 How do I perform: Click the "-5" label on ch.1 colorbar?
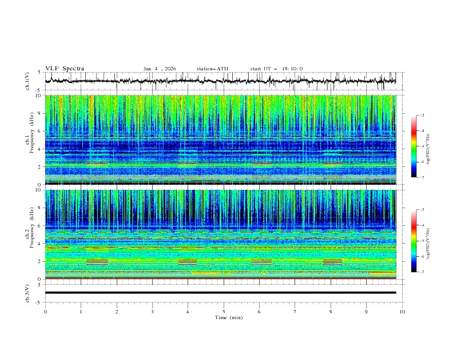[422, 146]
